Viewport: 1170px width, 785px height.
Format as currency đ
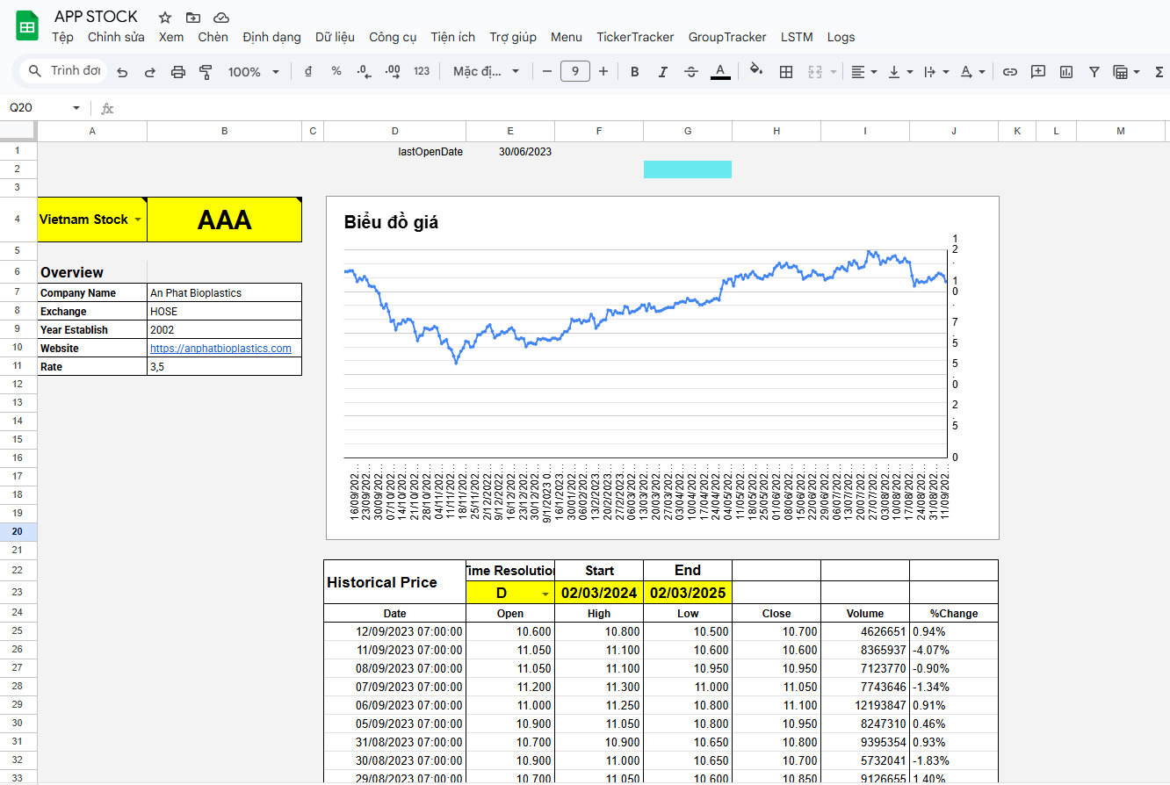tap(308, 71)
